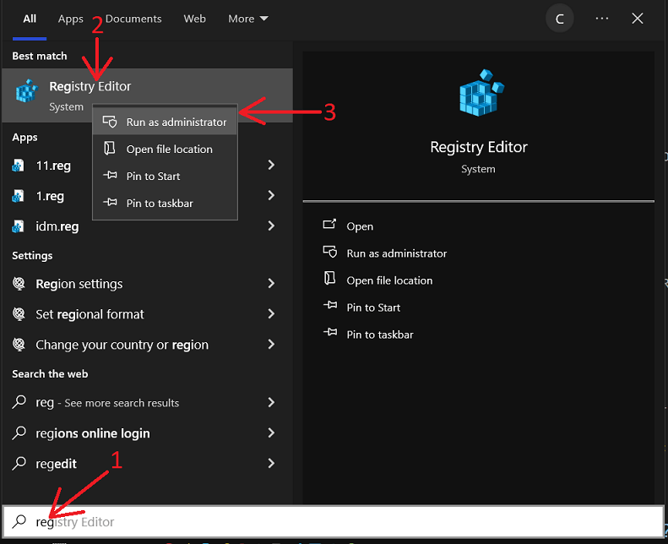This screenshot has width=668, height=544.
Task: Expand the More filter dropdown
Action: coord(248,19)
